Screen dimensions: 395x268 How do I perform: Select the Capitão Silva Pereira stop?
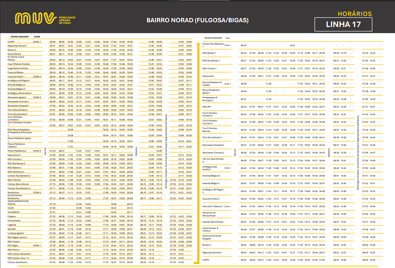(213, 222)
